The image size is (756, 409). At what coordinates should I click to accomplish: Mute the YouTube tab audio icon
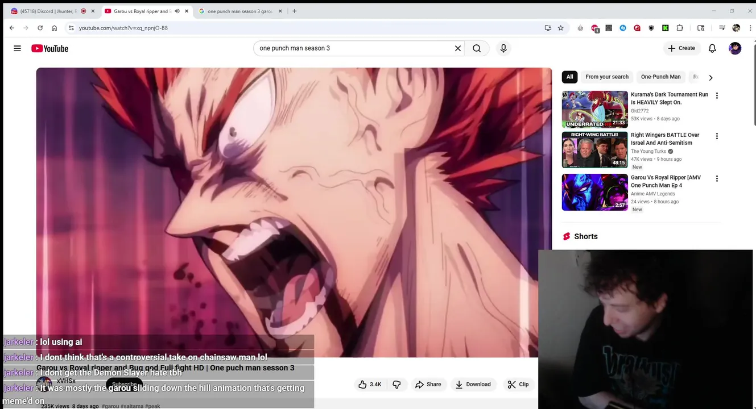177,11
